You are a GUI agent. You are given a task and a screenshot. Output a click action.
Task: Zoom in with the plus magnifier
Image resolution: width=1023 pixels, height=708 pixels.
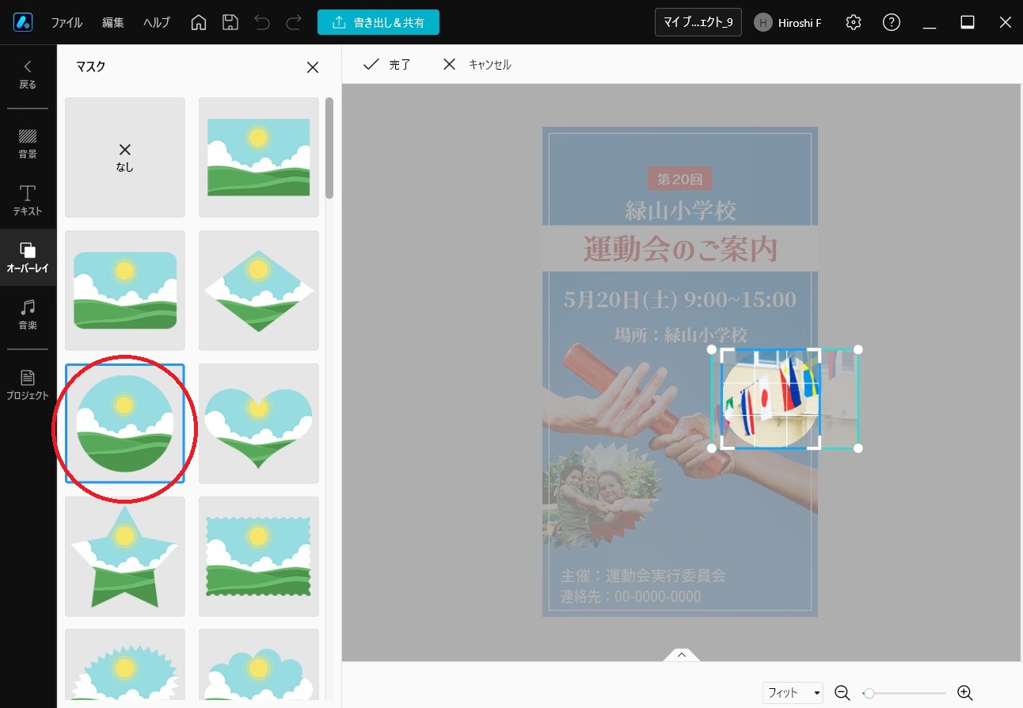click(x=964, y=693)
